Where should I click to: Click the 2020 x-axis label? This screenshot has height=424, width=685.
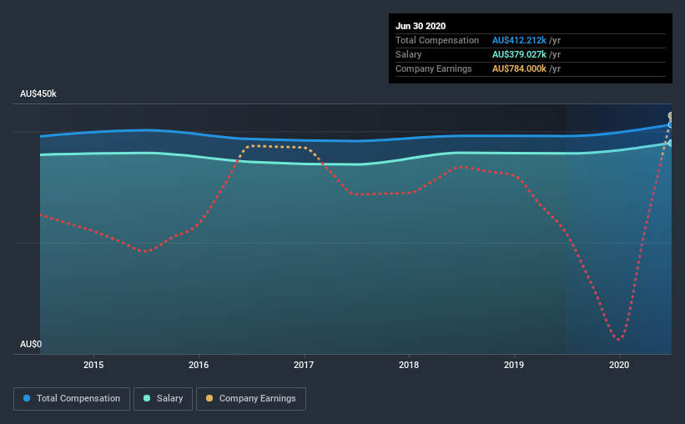619,365
